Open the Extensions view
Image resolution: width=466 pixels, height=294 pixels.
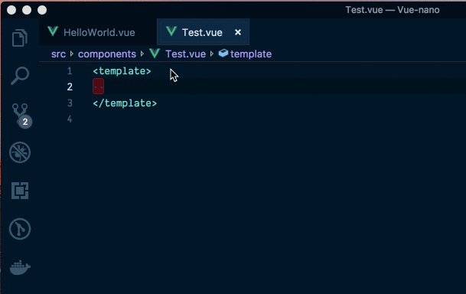coord(20,191)
